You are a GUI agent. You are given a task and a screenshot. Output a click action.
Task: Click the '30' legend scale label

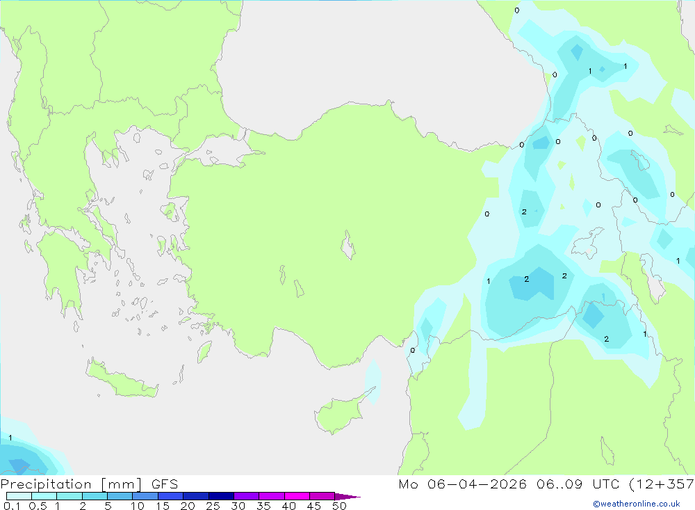point(238,506)
